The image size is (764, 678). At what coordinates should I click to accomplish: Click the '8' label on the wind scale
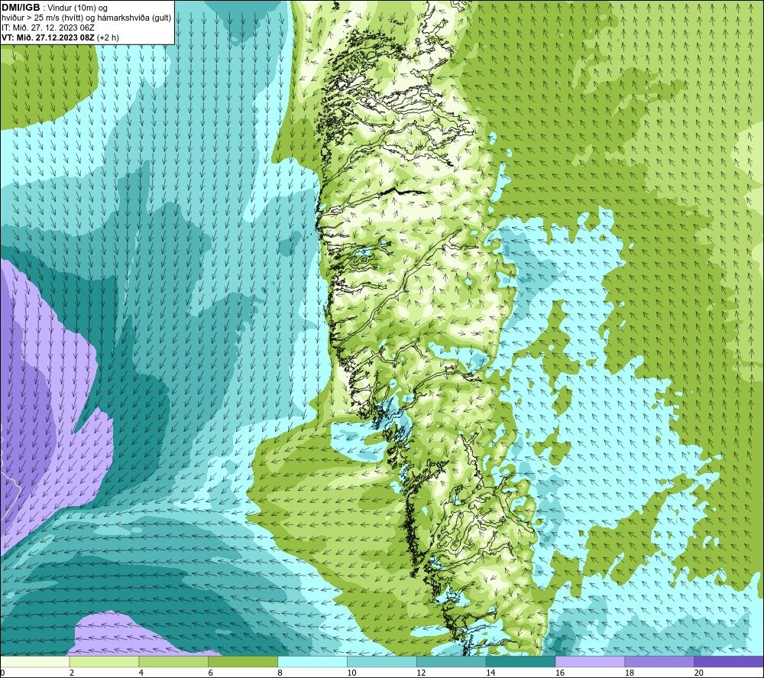[280, 673]
